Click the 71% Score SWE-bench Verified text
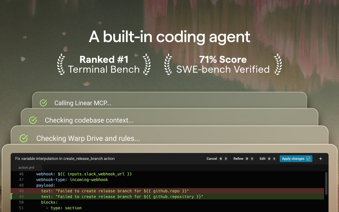The height and width of the screenshot is (212, 339). 223,64
